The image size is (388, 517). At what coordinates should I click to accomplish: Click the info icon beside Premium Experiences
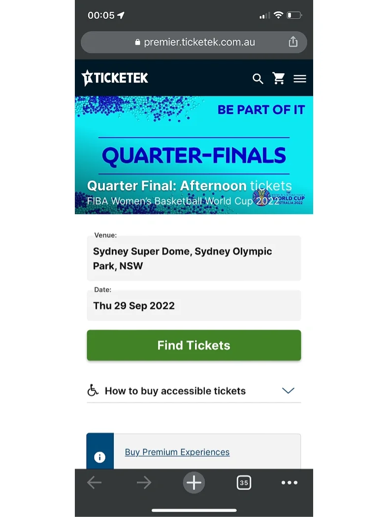point(100,457)
